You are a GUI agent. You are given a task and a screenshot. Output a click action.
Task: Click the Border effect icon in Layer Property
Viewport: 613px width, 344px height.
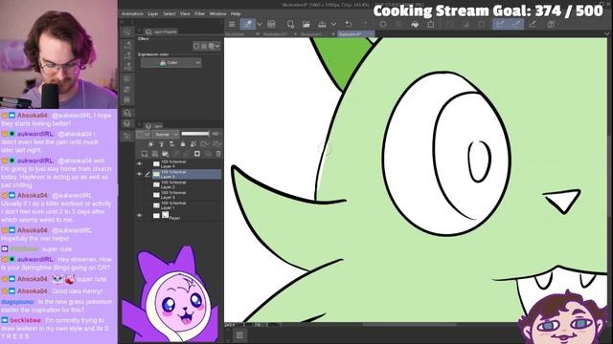coord(196,46)
